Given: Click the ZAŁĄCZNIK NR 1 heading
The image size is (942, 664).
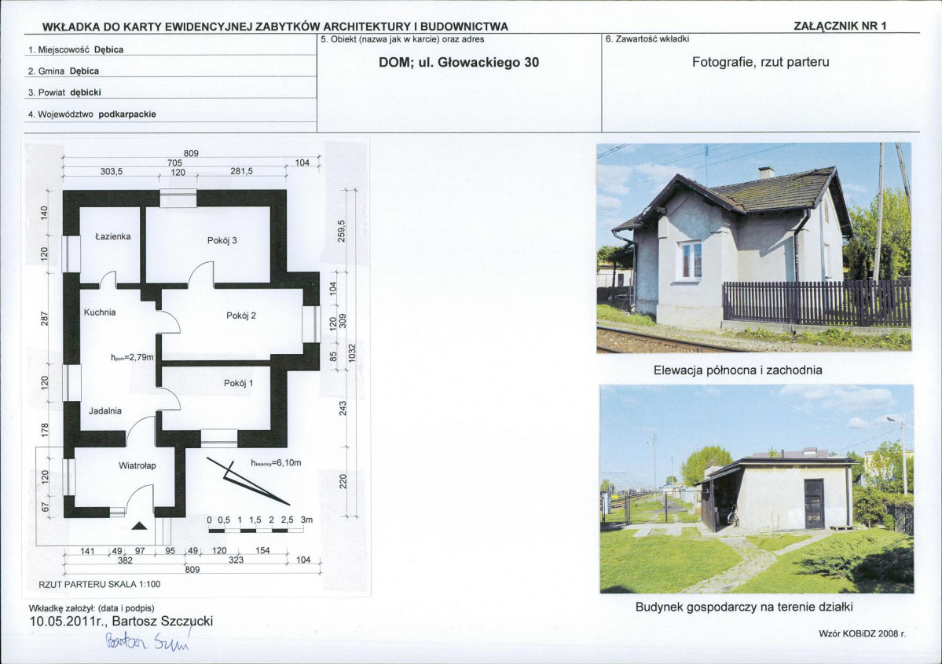Looking at the screenshot, I should pos(840,26).
